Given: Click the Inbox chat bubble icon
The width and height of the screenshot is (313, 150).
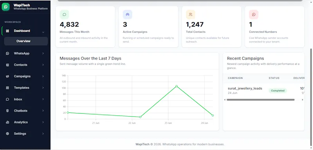Looking at the screenshot, I should (x=7, y=99).
